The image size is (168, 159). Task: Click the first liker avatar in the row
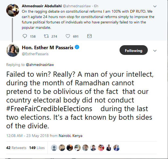54,148
